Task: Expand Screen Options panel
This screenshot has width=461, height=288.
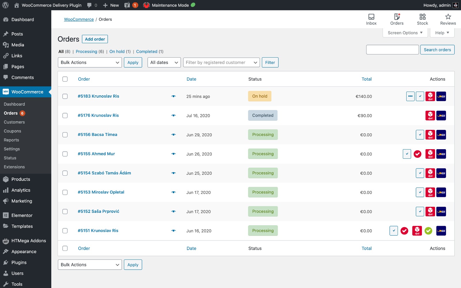Action: click(405, 33)
